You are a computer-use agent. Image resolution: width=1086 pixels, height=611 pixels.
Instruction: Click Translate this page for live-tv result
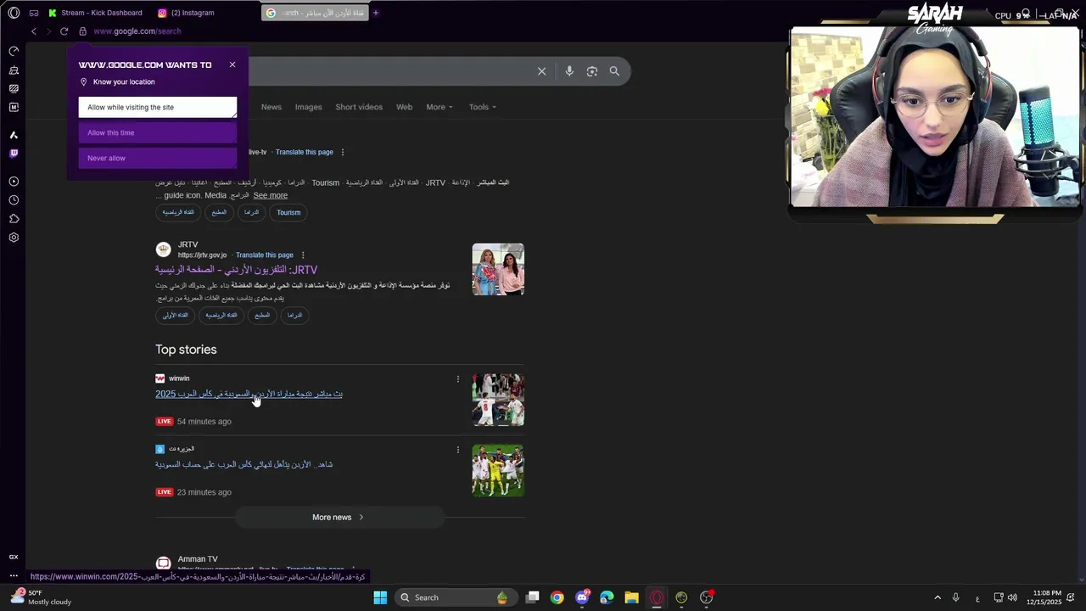point(305,152)
